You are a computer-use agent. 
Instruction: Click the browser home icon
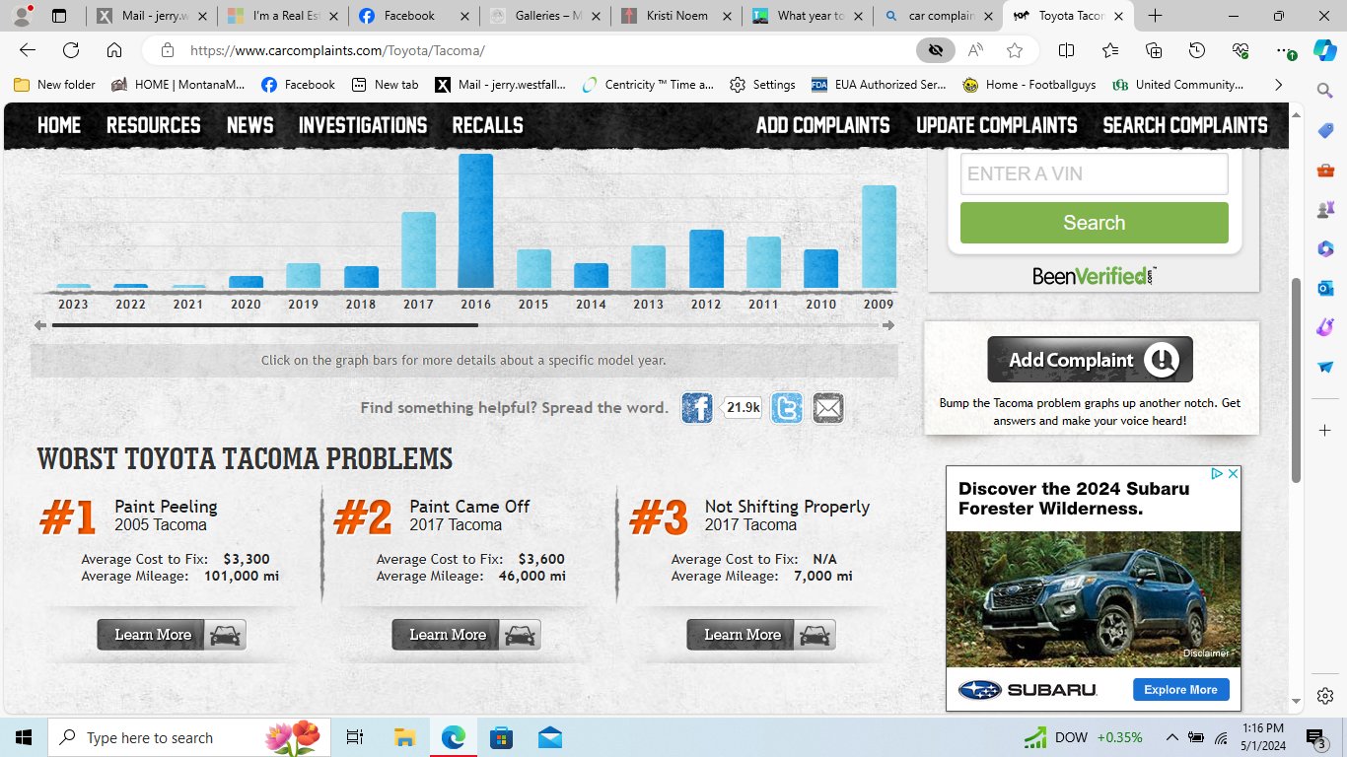(114, 50)
